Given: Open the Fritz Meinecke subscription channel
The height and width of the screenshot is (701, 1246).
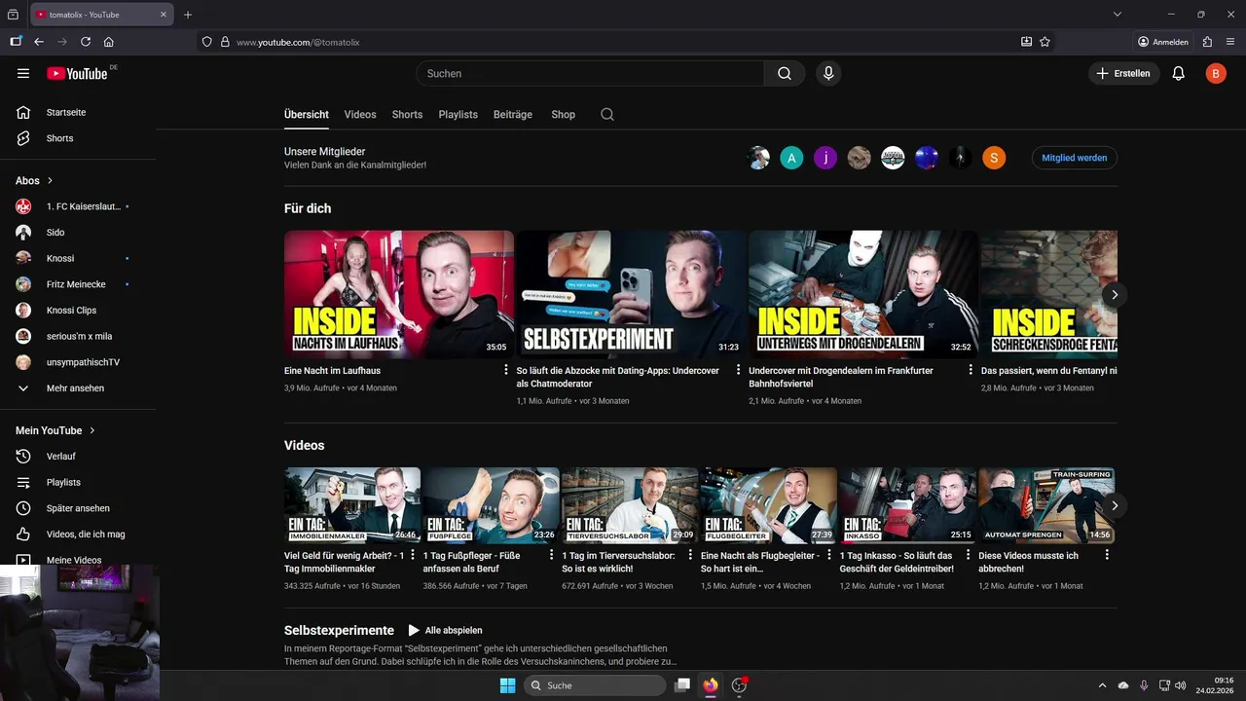Looking at the screenshot, I should 78,284.
